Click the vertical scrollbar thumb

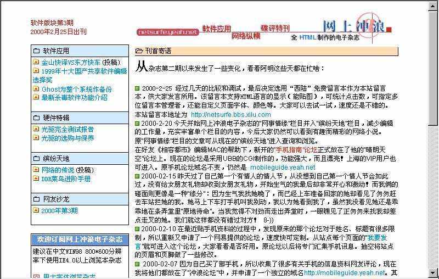(x=433, y=68)
